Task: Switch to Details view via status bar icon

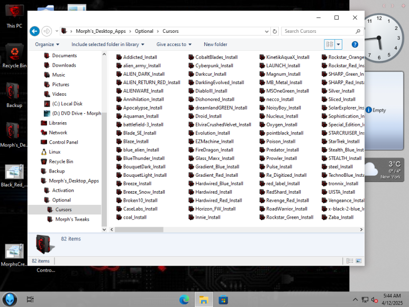Action: (x=350, y=261)
